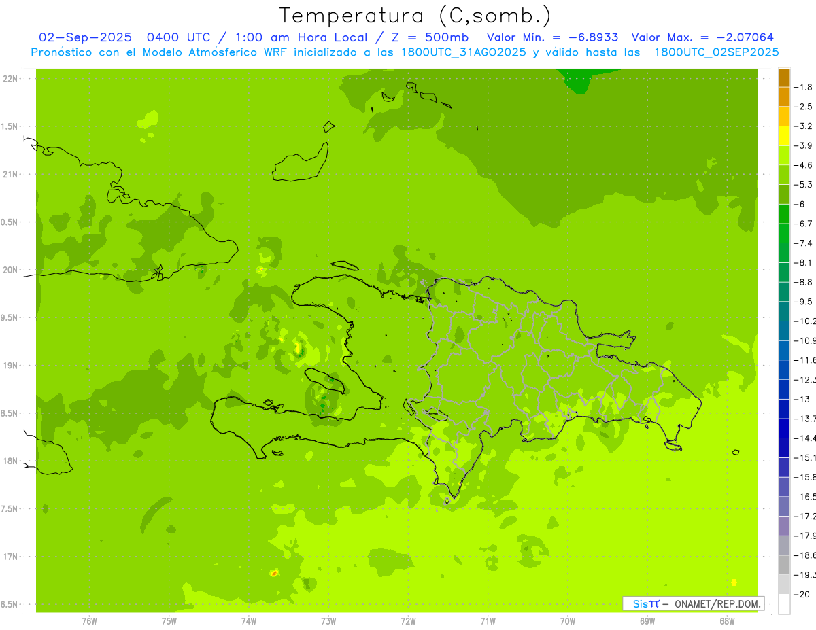Click the '-6' legend label
816x630 pixels.
coord(800,204)
